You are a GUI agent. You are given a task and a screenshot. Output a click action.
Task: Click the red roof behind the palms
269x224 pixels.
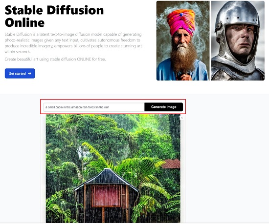(x=171, y=163)
